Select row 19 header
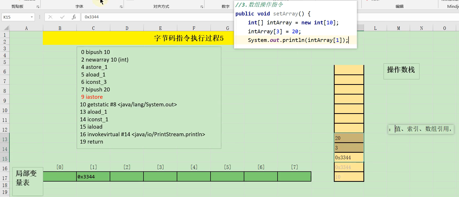459x197 pixels. [5, 192]
